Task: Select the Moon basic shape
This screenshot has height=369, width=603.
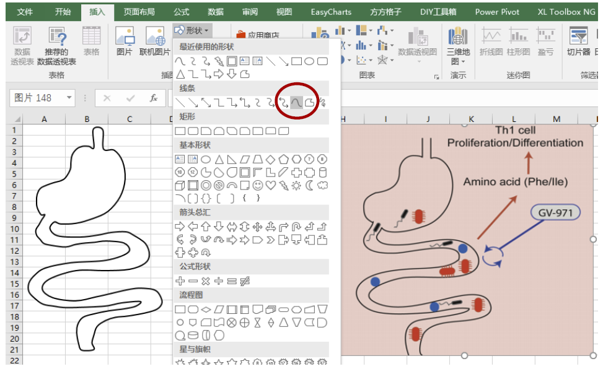Action: 309,186
